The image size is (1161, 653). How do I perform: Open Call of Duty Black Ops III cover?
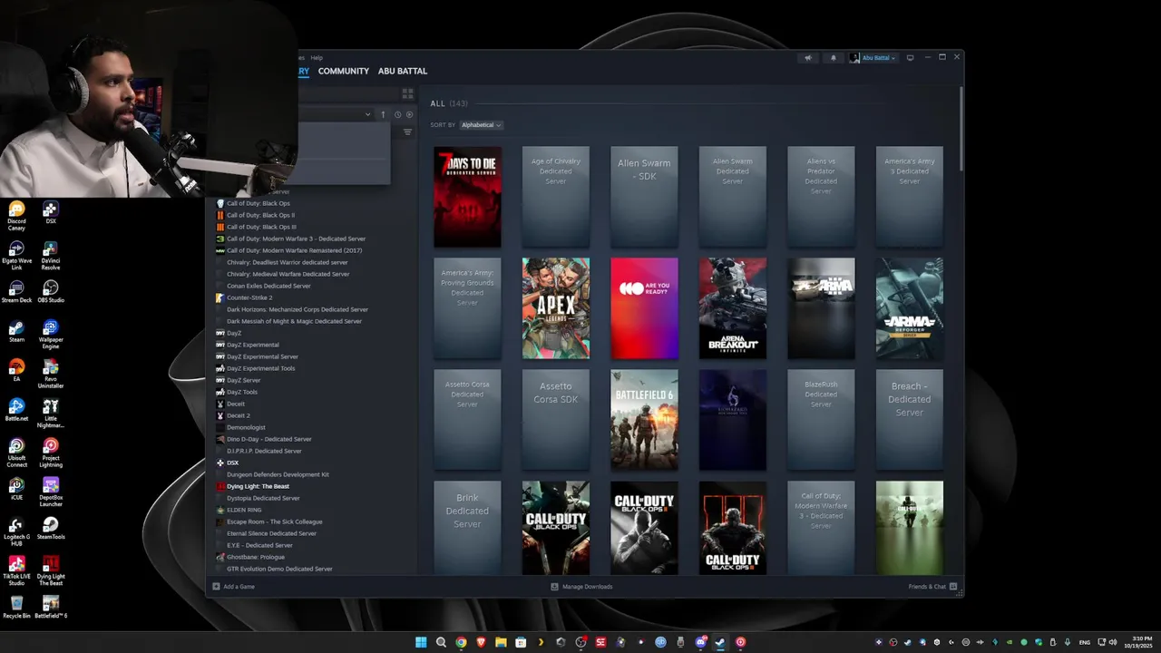pos(733,528)
